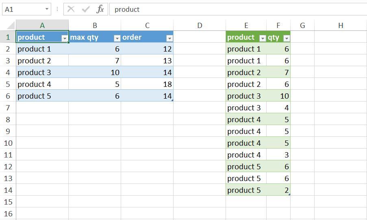Click the blue table resize handle at C6
This screenshot has width=367, height=220.
coord(172,100)
